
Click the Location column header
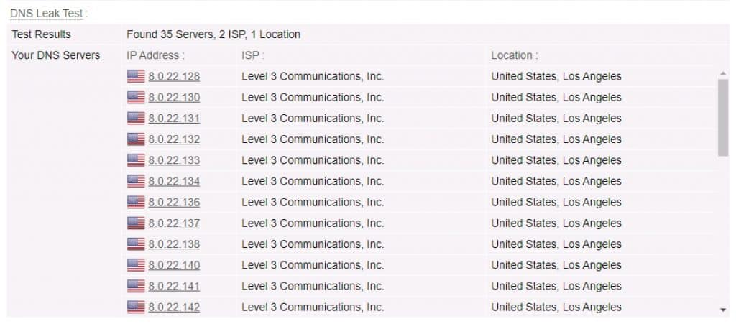(515, 55)
